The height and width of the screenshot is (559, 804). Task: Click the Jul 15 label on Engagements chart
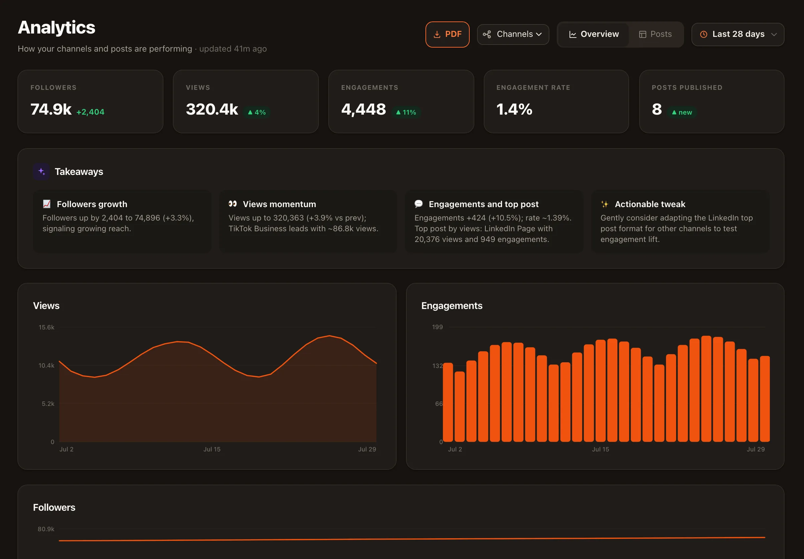tap(600, 449)
